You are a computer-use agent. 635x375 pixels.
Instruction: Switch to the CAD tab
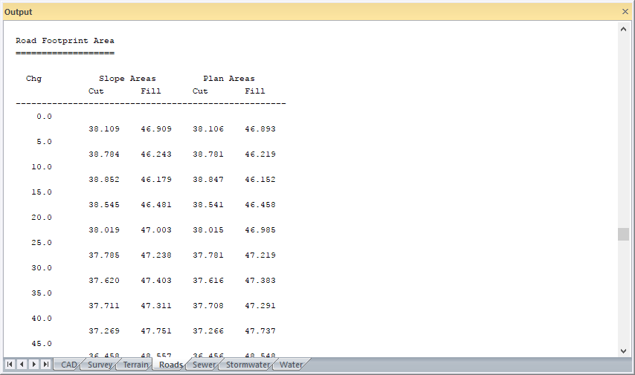click(68, 365)
